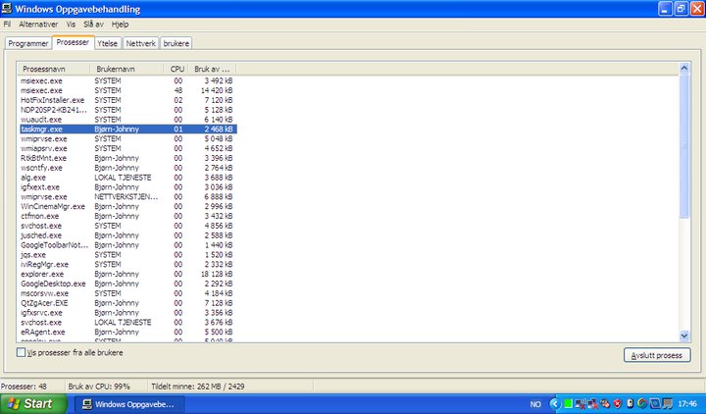Select the alg.exe process
This screenshot has height=414, width=706.
pyautogui.click(x=127, y=178)
